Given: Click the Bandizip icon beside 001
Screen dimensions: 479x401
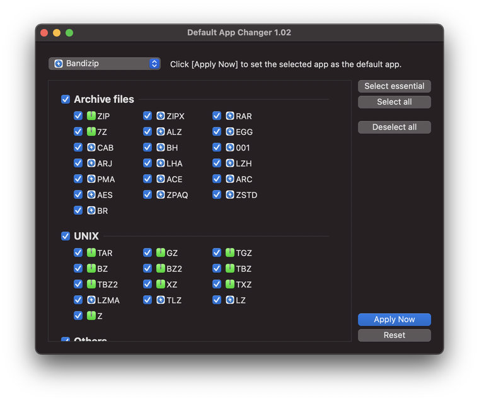Looking at the screenshot, I should pyautogui.click(x=229, y=148).
